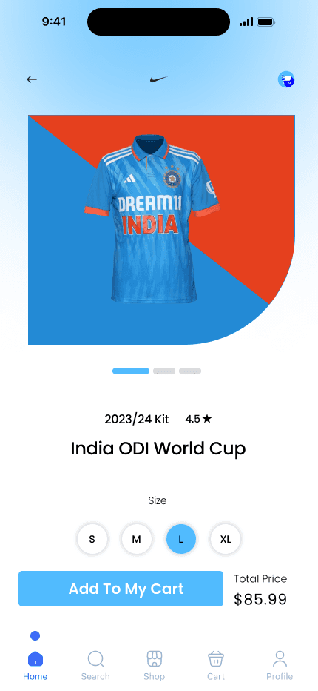The width and height of the screenshot is (318, 691).
Task: Go to third image carousel indicator
Action: (x=190, y=371)
